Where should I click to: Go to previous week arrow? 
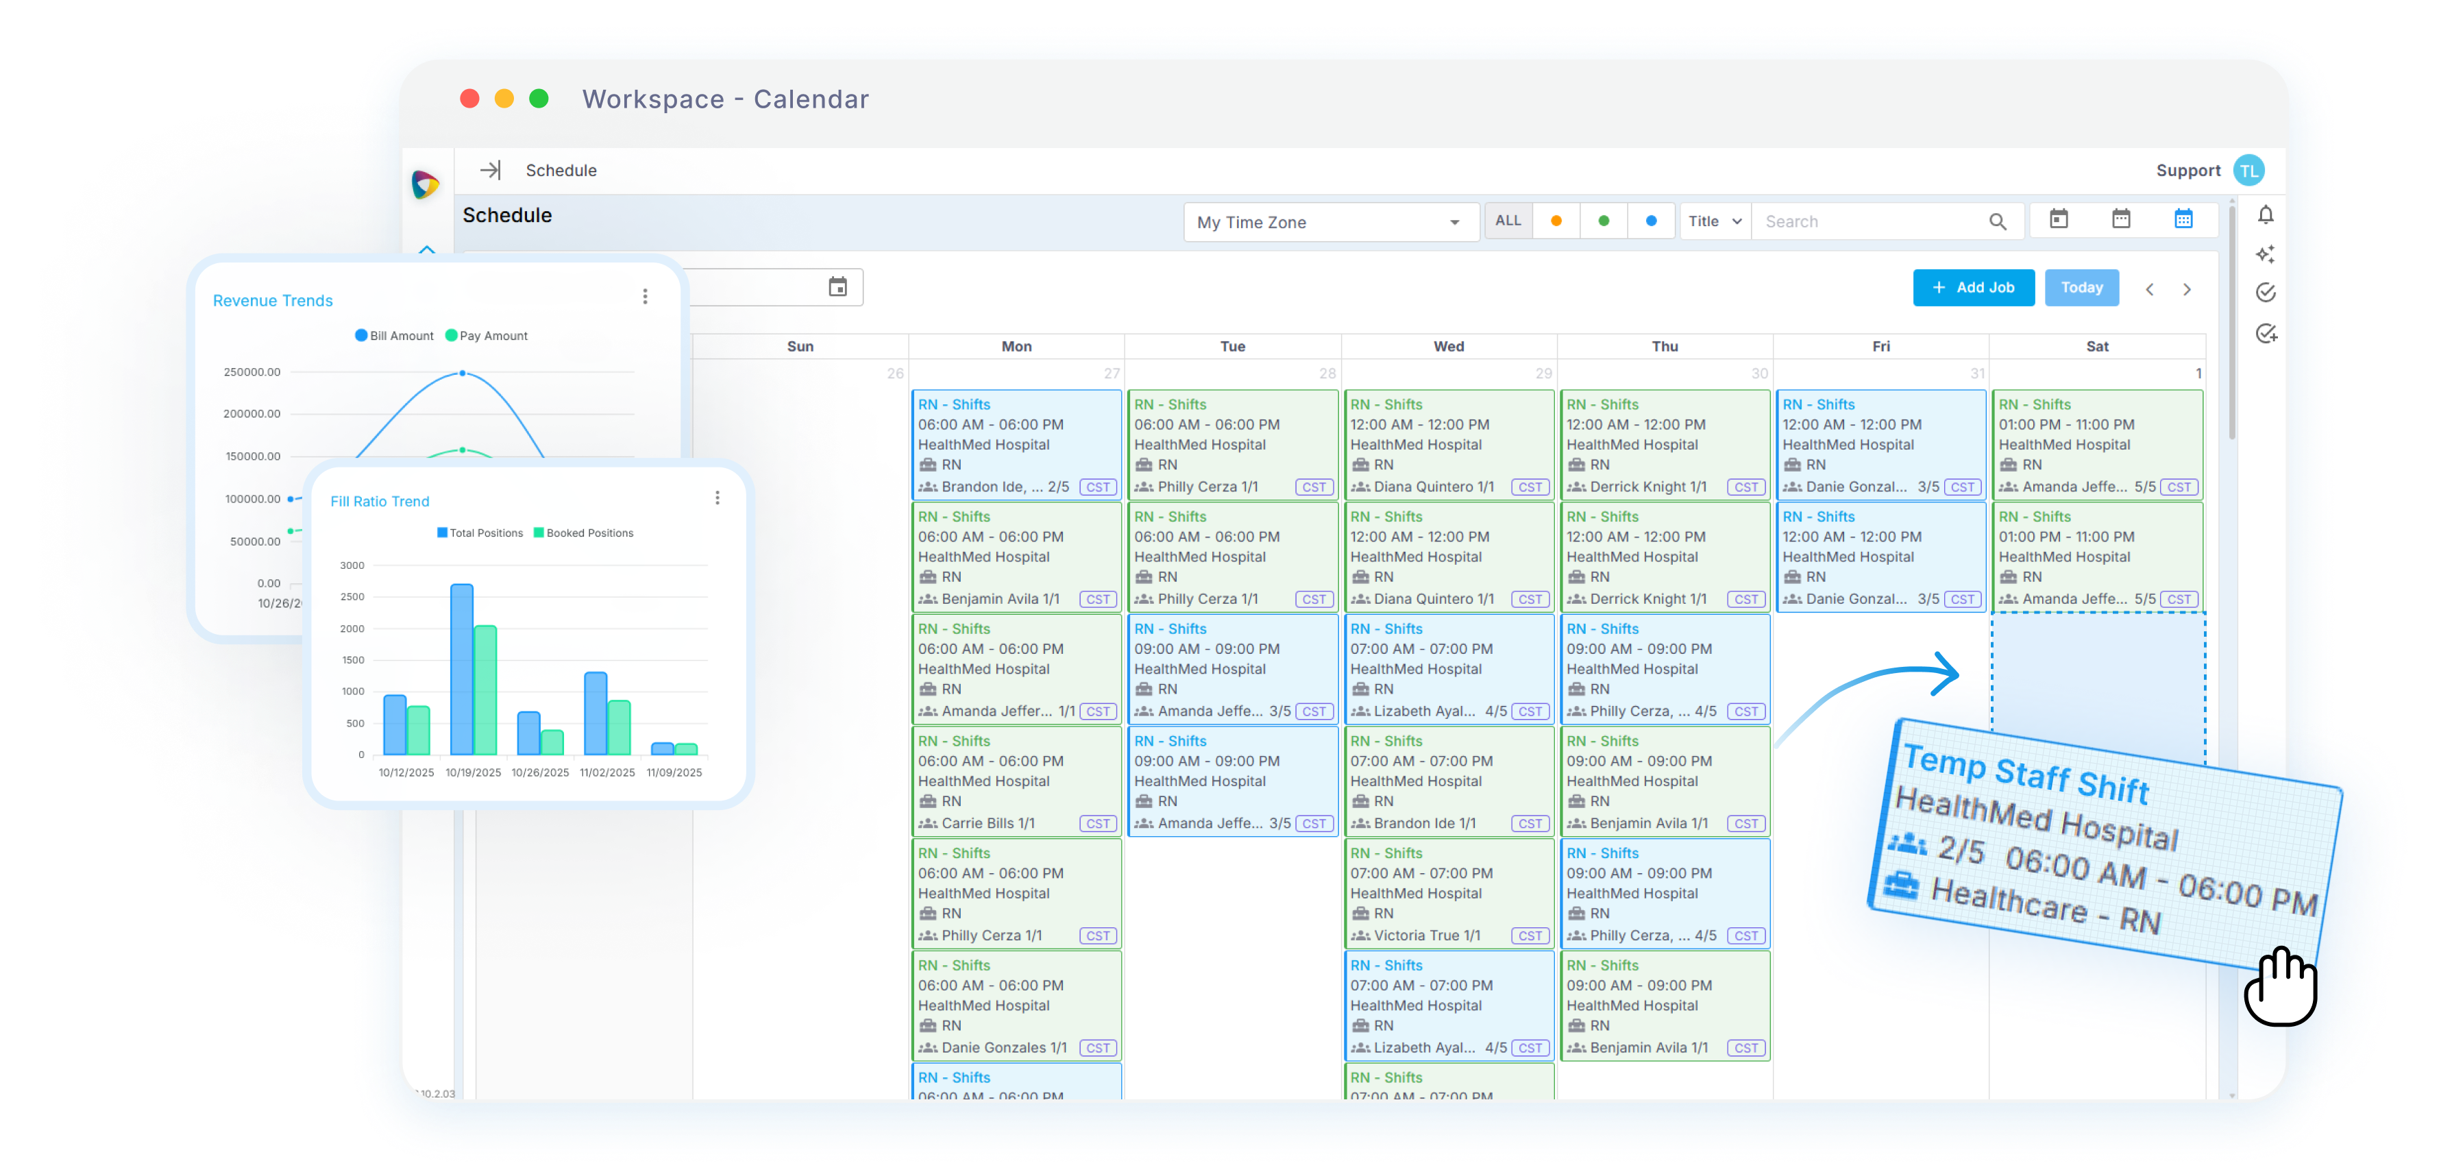pyautogui.click(x=2149, y=289)
